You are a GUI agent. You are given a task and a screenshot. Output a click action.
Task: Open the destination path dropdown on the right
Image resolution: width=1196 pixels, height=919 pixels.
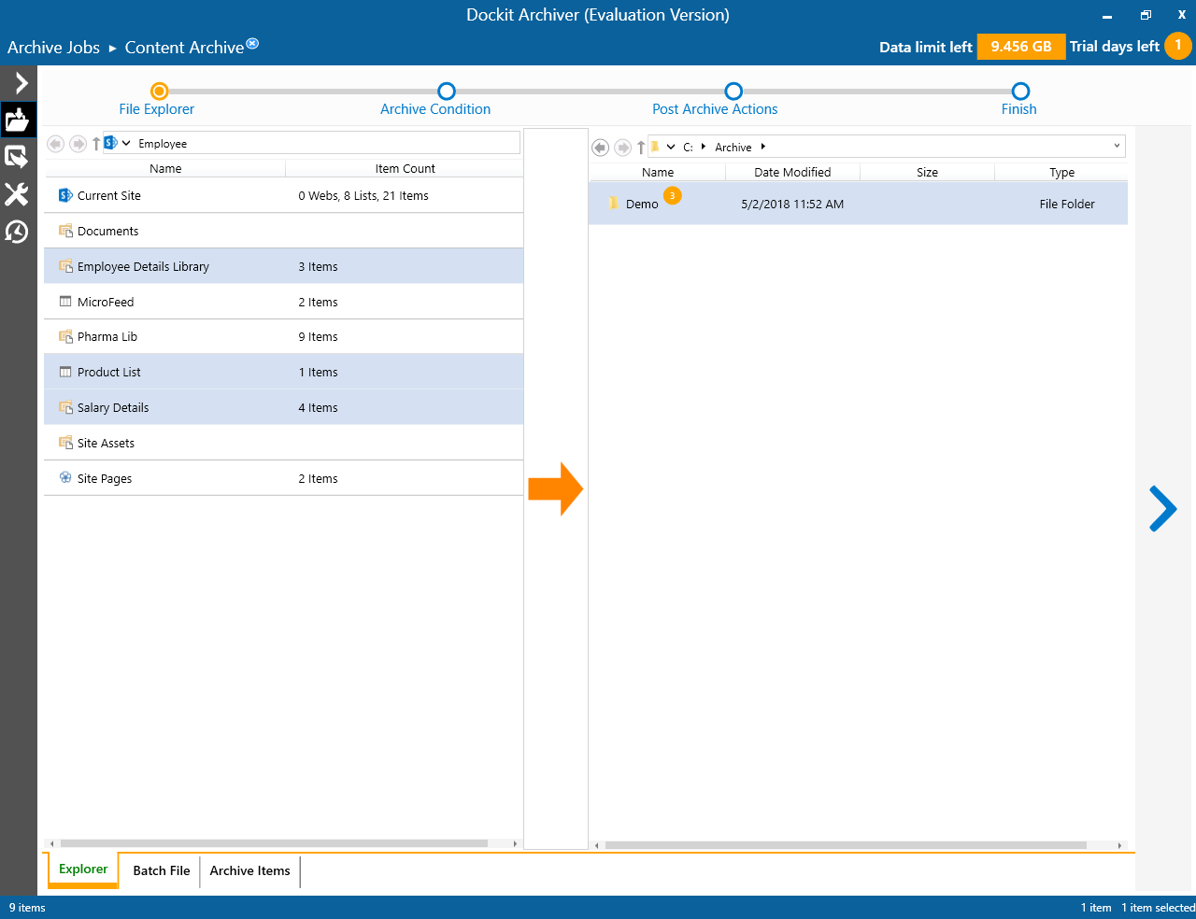pos(1117,147)
